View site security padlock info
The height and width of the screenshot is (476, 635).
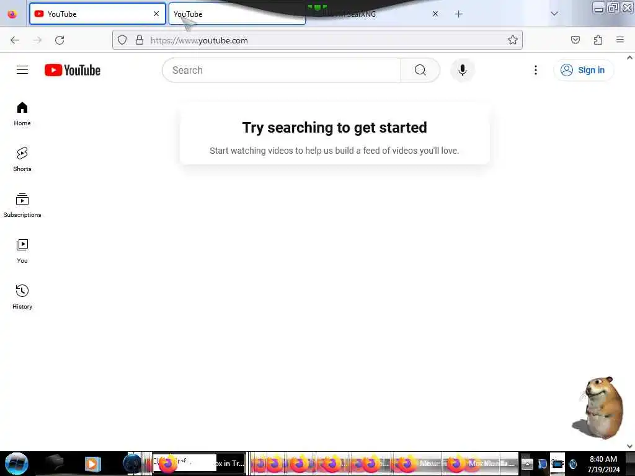pyautogui.click(x=140, y=40)
